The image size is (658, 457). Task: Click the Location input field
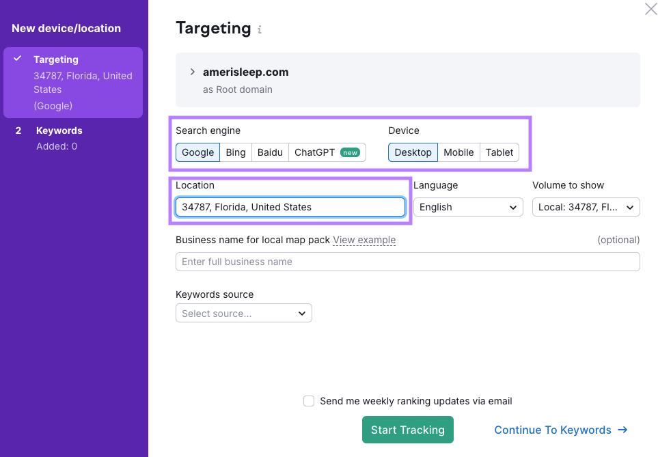point(290,206)
